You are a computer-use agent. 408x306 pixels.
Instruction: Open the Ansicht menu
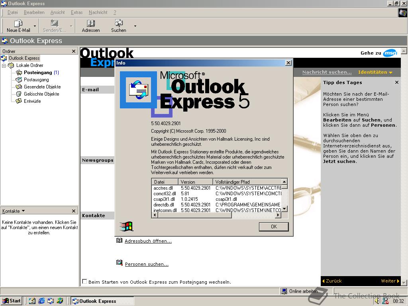click(x=57, y=12)
